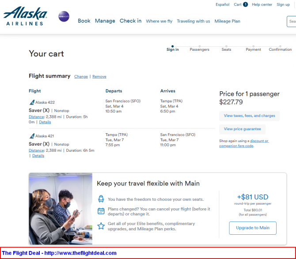Select the Sign in progress step
Viewport: 296px width, 259px height.
pos(173,49)
